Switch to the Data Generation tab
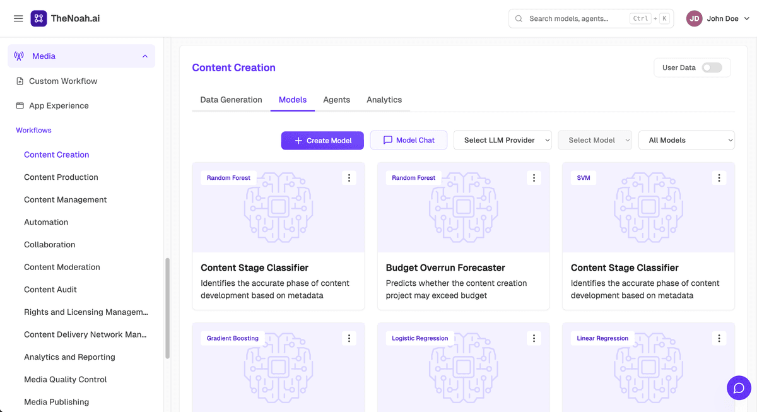The width and height of the screenshot is (757, 412). click(x=231, y=100)
